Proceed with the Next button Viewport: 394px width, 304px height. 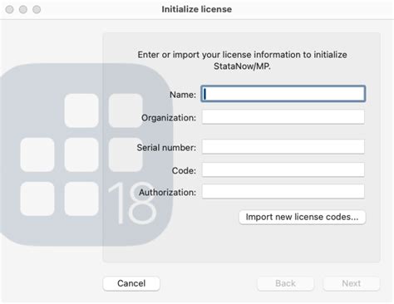pos(351,283)
